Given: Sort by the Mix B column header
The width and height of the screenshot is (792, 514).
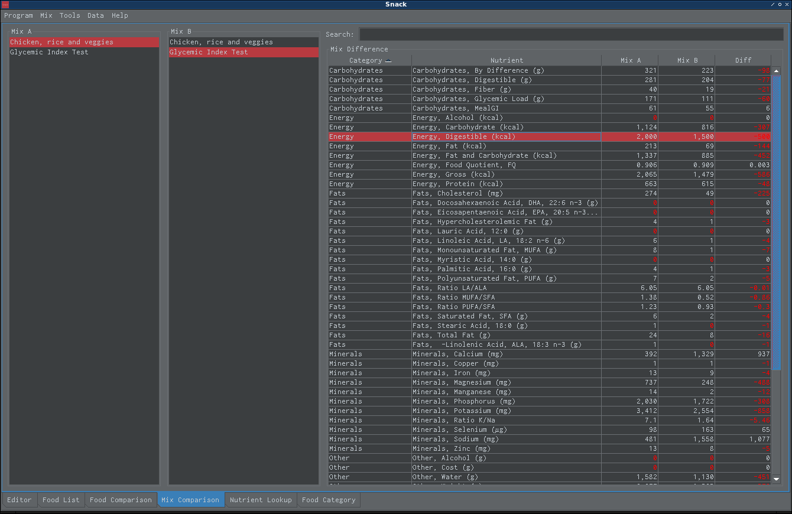Looking at the screenshot, I should [687, 60].
